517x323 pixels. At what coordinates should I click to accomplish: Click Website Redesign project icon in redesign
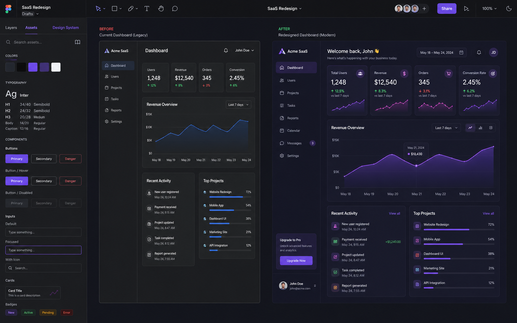click(417, 226)
